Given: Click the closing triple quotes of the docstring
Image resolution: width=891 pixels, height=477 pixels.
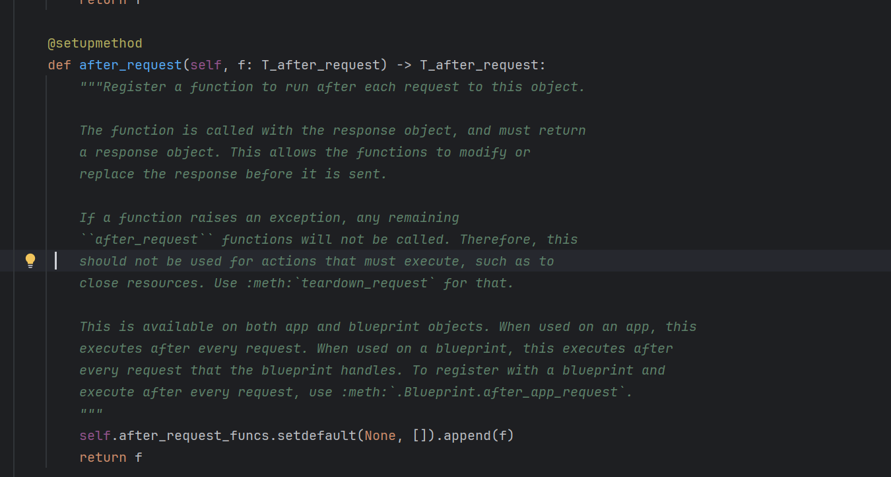Looking at the screenshot, I should 91,414.
